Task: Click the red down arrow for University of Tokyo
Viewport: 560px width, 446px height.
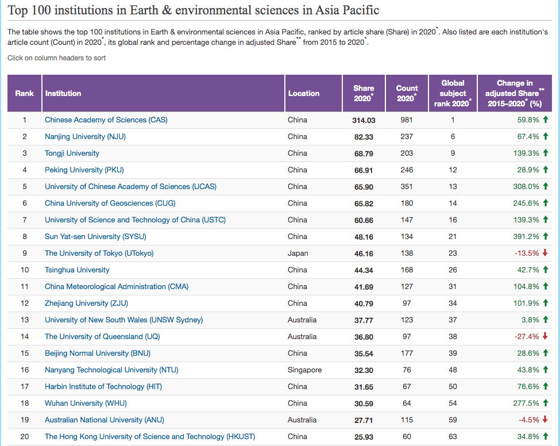Action: click(x=546, y=253)
